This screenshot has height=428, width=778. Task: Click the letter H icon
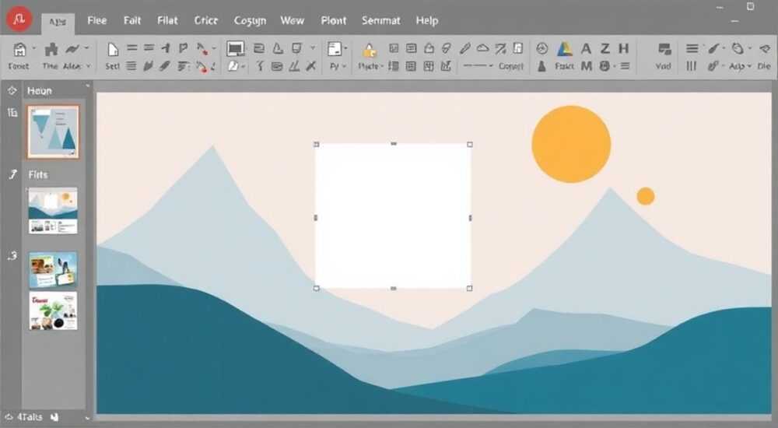point(624,48)
